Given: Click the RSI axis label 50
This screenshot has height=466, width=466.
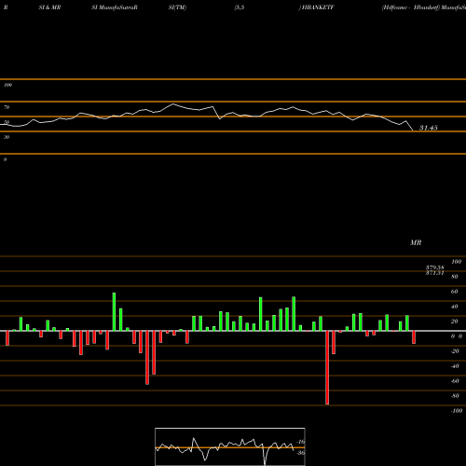Looking at the screenshot, I should 7,122.
